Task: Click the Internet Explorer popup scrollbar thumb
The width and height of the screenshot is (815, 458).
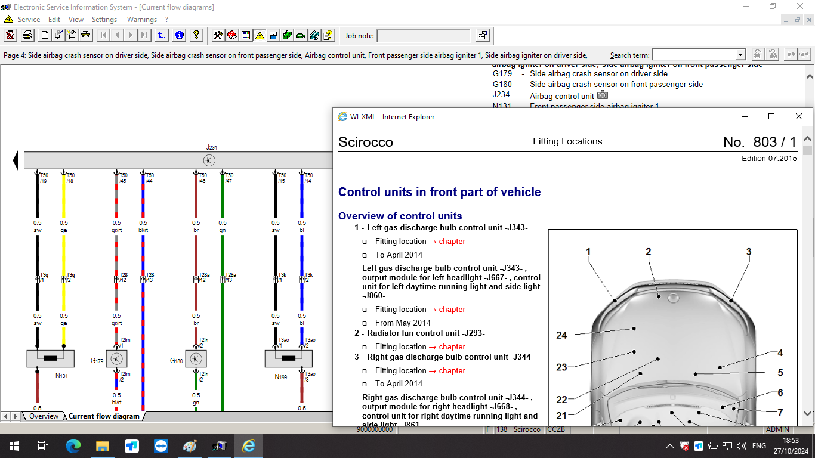Action: click(808, 150)
